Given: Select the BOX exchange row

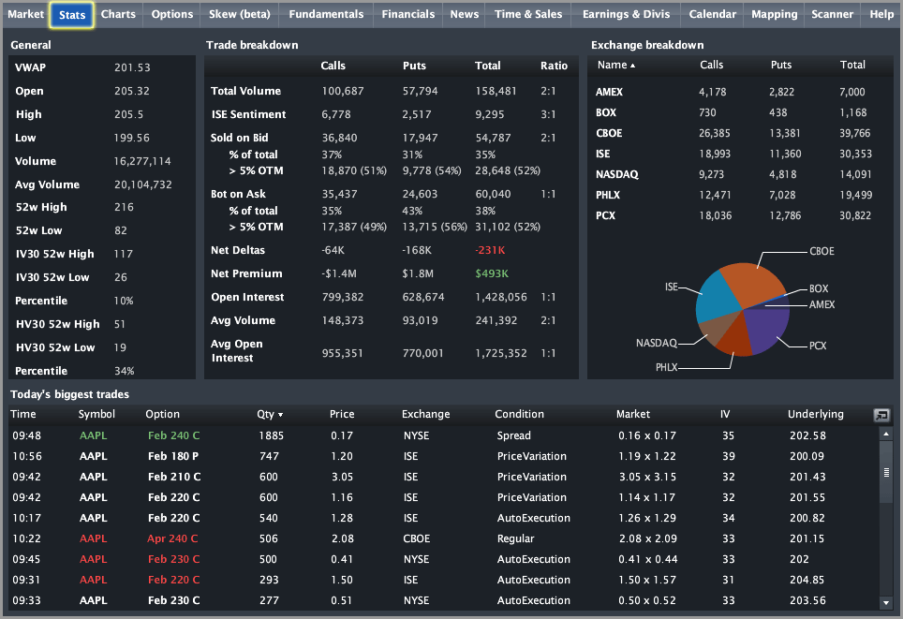Looking at the screenshot, I should pyautogui.click(x=739, y=113).
